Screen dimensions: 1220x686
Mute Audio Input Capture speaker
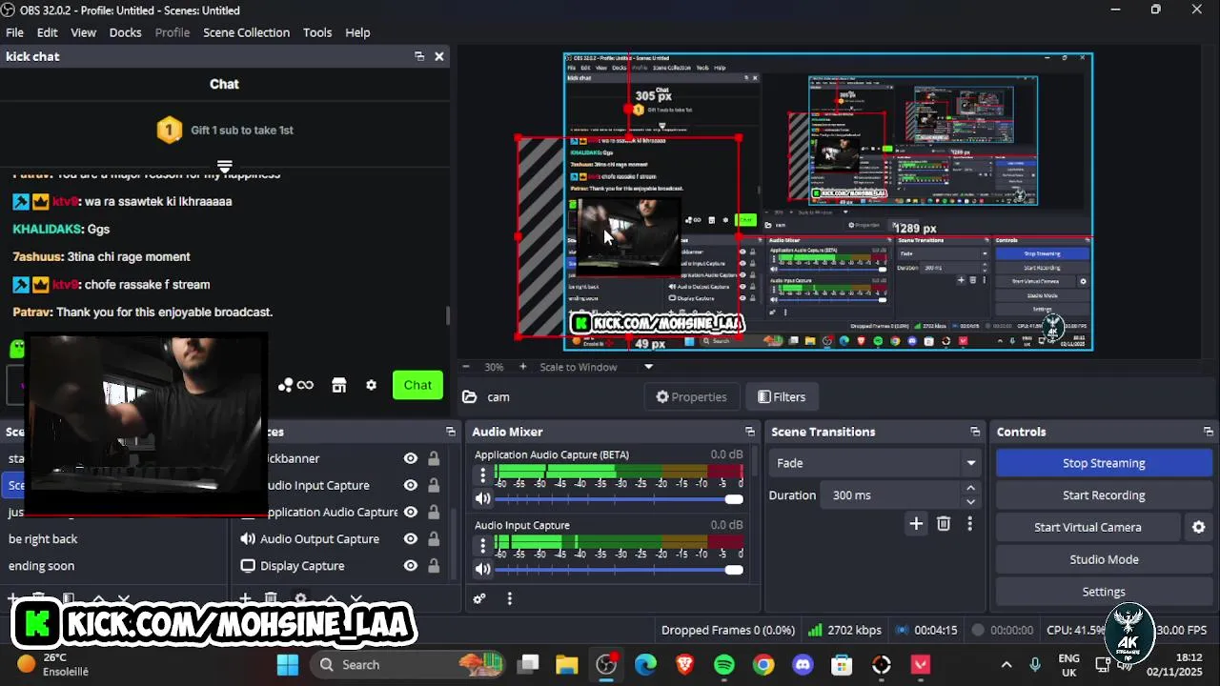pos(483,569)
